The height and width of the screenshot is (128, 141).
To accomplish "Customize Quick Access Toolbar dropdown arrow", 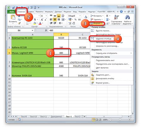I will click(x=39, y=7).
